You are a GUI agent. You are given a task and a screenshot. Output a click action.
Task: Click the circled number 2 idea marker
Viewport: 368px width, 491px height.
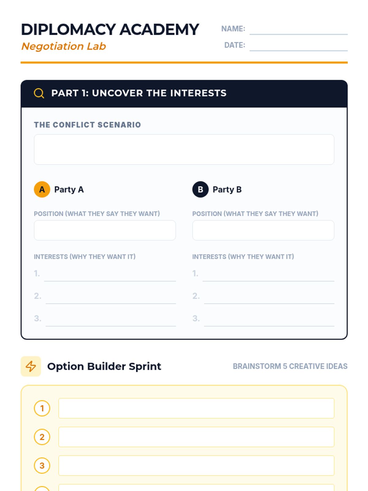[42, 437]
